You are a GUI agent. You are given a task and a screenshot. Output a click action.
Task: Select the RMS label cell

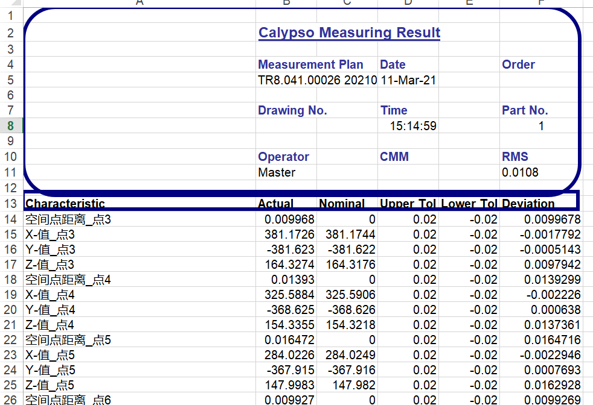pos(514,157)
